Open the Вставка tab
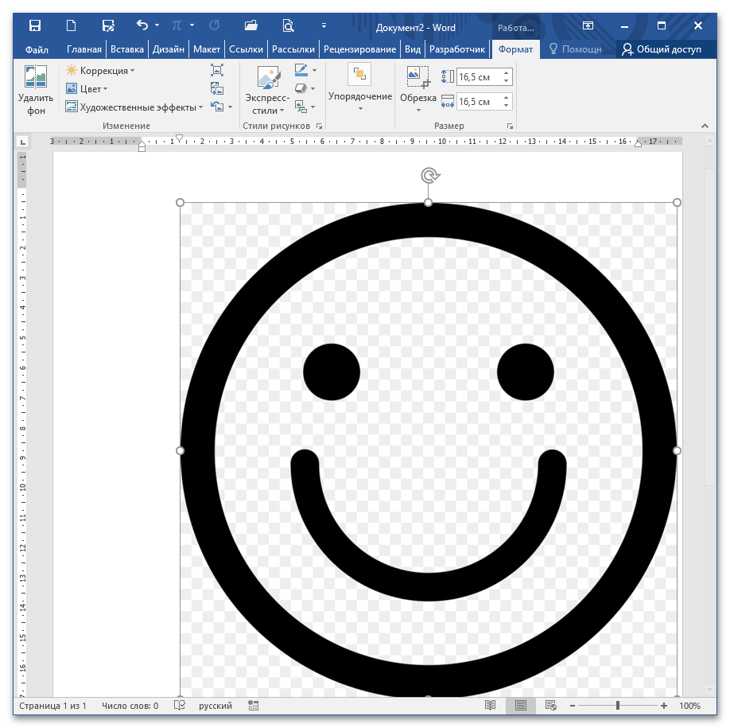The image size is (730, 728). click(127, 49)
